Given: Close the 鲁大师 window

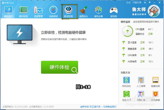Looking at the screenshot, I should (x=160, y=2).
